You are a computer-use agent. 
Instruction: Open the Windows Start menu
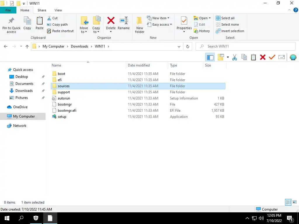pos(7,218)
